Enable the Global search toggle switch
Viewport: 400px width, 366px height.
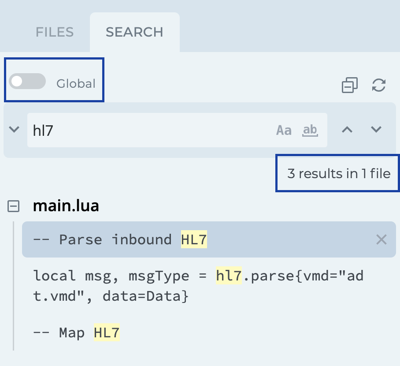(27, 82)
